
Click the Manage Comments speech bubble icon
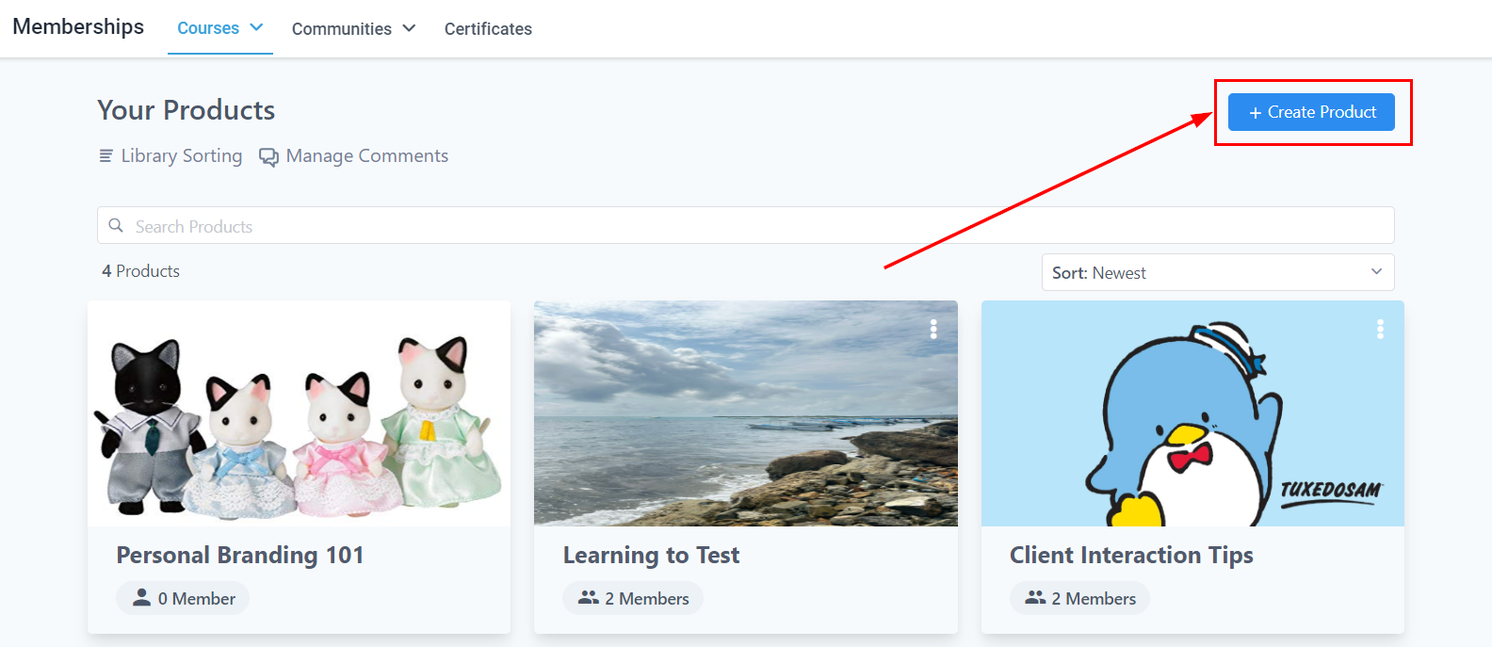click(x=268, y=157)
